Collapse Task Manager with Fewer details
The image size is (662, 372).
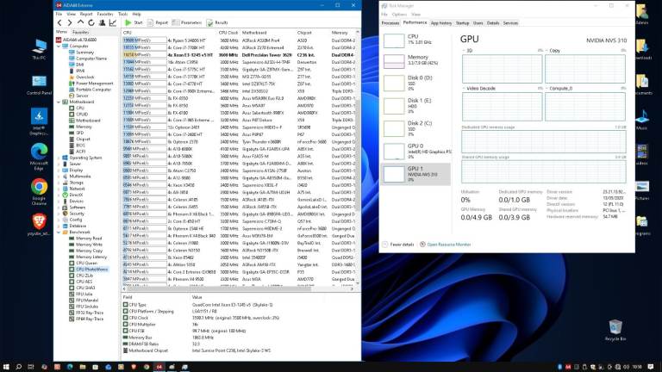pos(401,244)
